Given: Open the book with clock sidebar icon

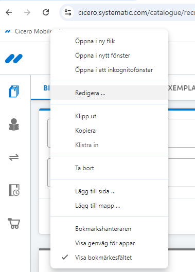Looking at the screenshot, I should [x=14, y=190].
